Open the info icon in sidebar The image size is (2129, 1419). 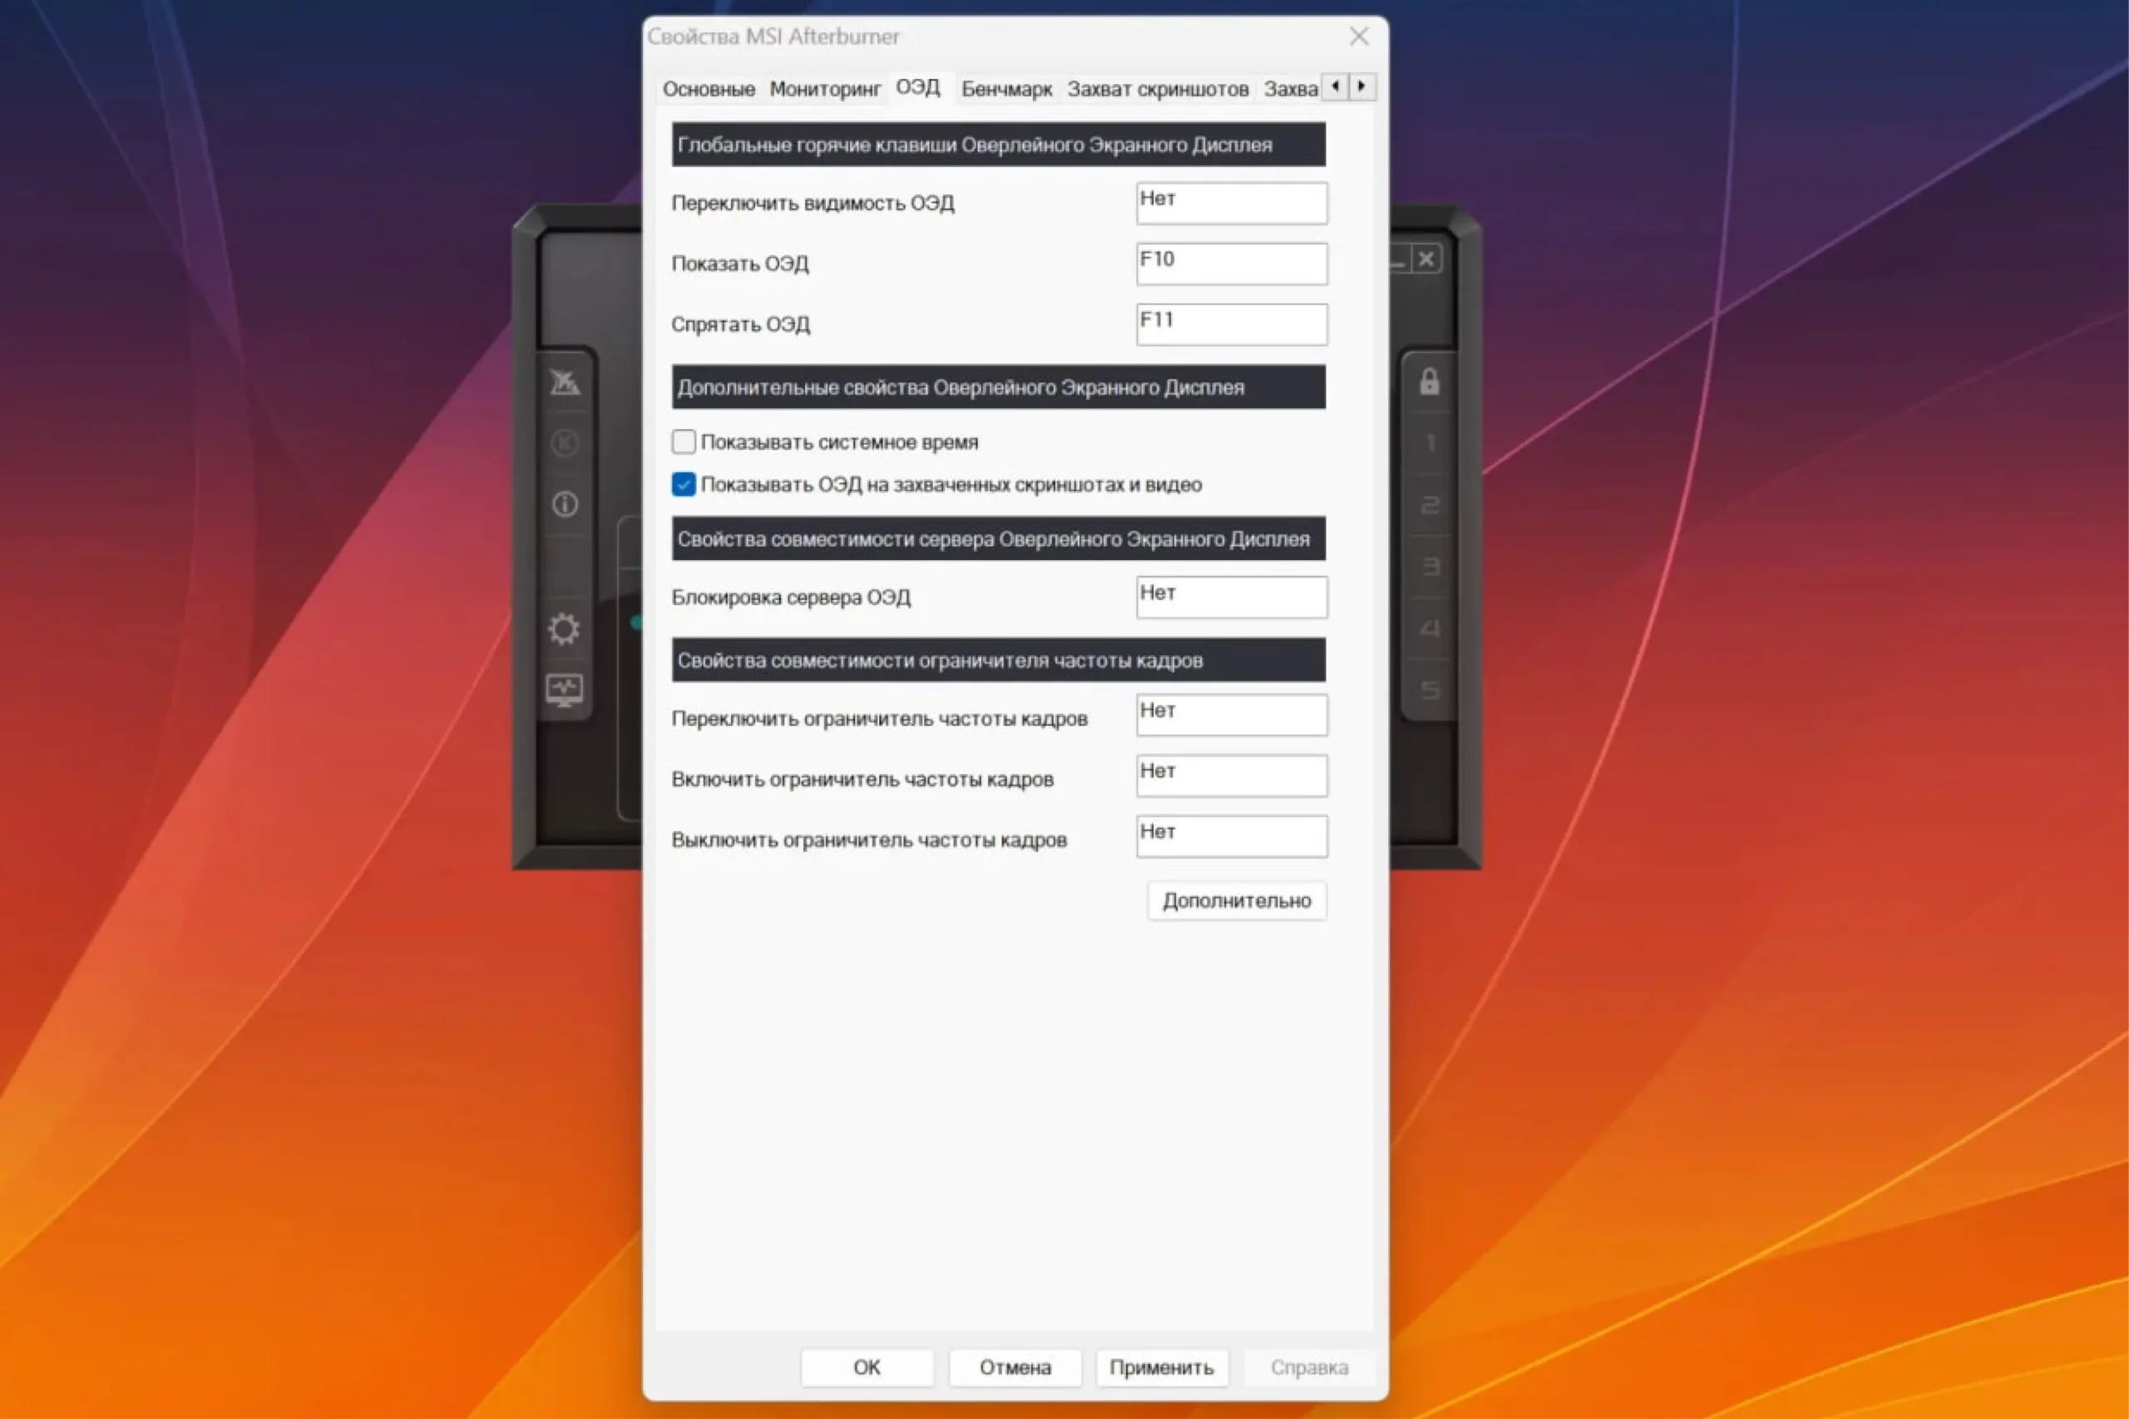point(565,504)
